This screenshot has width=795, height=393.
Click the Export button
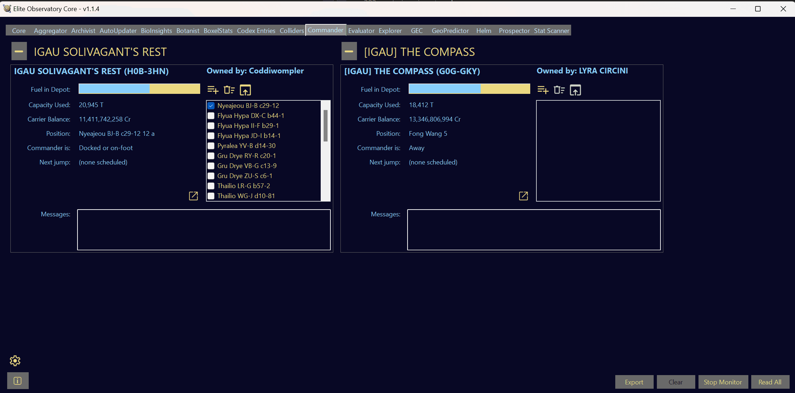click(x=633, y=381)
